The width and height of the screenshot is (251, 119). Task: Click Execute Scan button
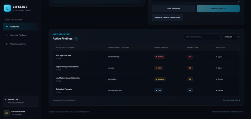click(x=218, y=9)
